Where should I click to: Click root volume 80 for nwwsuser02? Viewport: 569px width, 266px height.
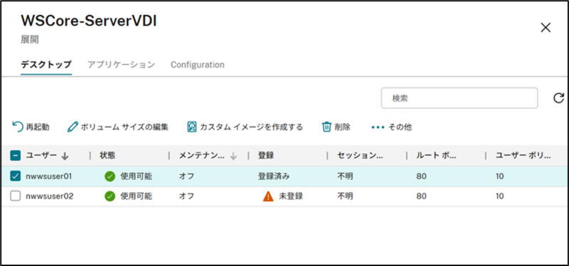tap(421, 196)
